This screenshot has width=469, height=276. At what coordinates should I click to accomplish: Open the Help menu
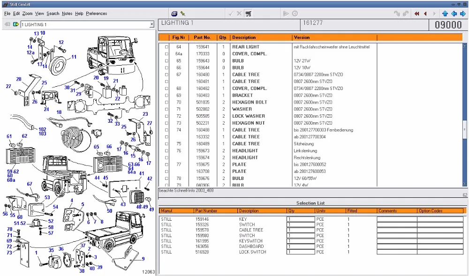tap(79, 14)
